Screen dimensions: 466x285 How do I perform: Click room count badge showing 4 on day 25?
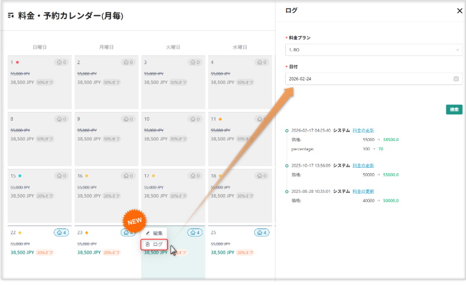pos(262,233)
